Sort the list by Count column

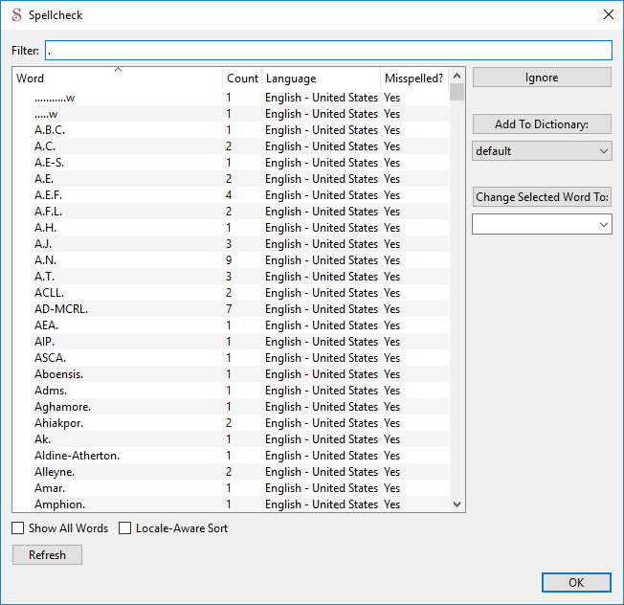(x=242, y=78)
